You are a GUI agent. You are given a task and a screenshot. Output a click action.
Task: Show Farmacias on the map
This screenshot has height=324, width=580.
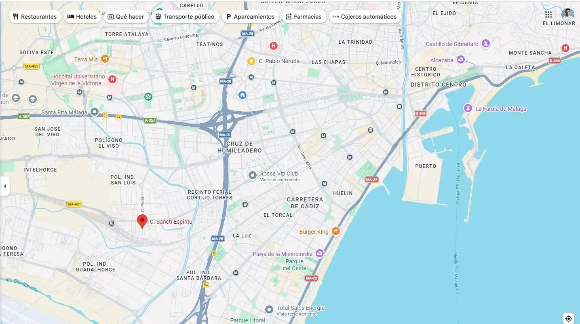[x=304, y=17]
